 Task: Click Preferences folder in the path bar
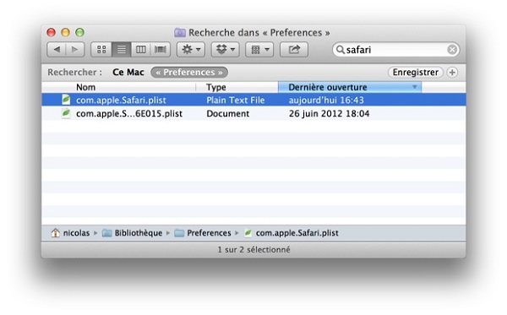click(x=209, y=233)
